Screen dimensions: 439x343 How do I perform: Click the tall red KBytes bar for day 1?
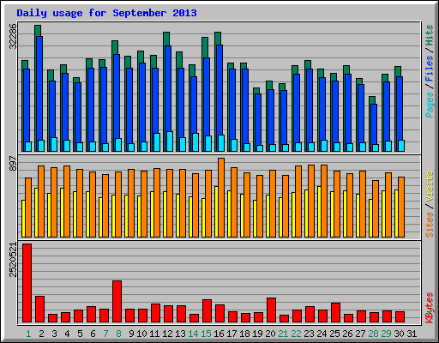[27, 283]
